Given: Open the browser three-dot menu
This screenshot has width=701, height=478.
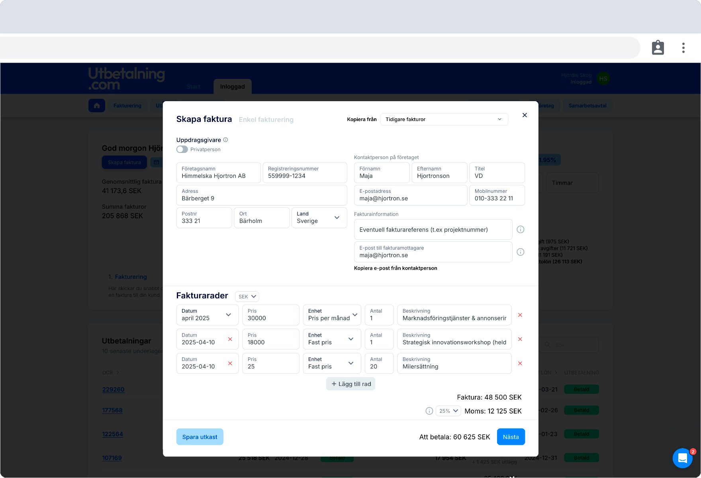Looking at the screenshot, I should click(x=683, y=48).
